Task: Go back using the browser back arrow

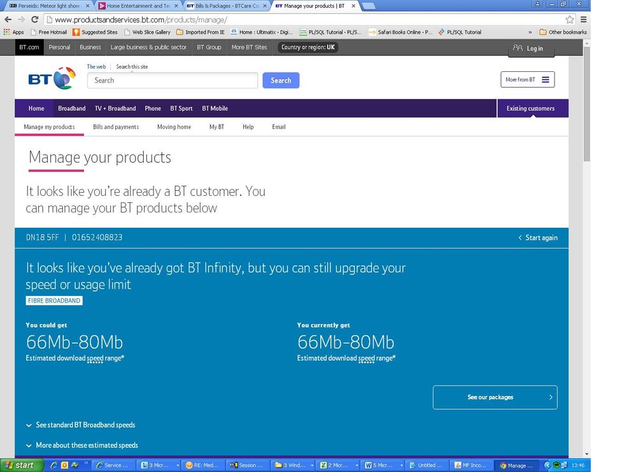Action: (8, 20)
